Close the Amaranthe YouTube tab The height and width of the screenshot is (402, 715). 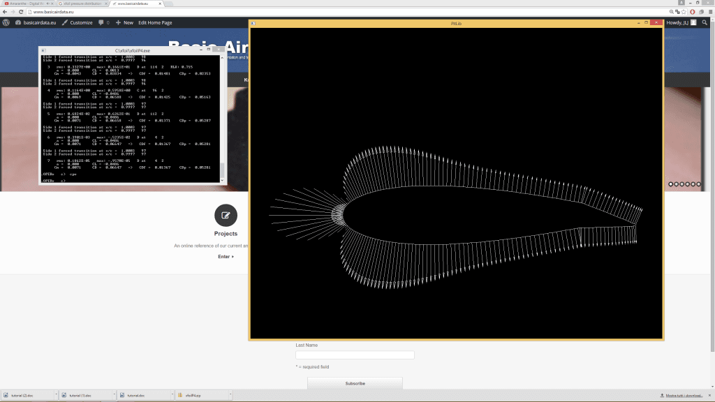coord(52,3)
